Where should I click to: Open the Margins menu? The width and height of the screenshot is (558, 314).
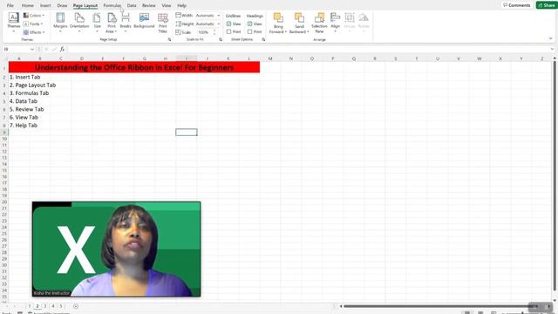60,22
